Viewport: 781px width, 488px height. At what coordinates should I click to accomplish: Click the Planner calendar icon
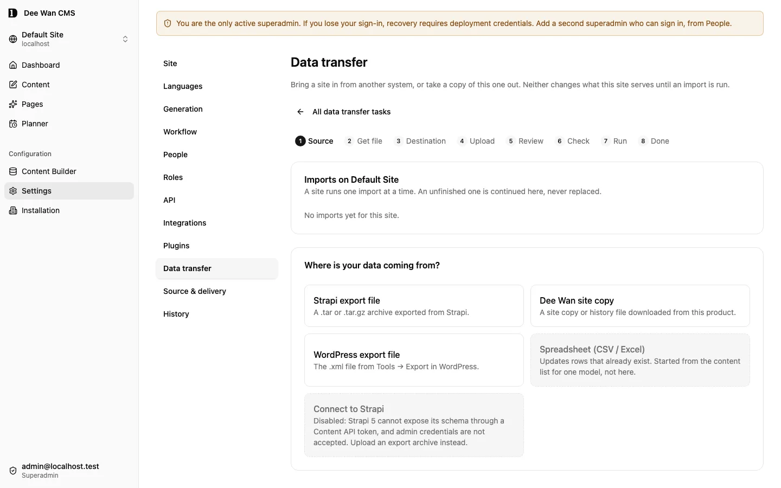pos(13,124)
